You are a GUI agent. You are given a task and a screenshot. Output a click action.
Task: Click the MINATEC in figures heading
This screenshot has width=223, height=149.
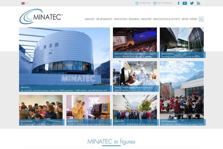point(111,142)
